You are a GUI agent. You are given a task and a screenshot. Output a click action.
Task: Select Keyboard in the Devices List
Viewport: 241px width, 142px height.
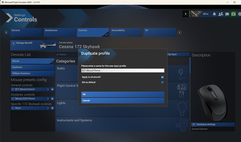(32, 67)
